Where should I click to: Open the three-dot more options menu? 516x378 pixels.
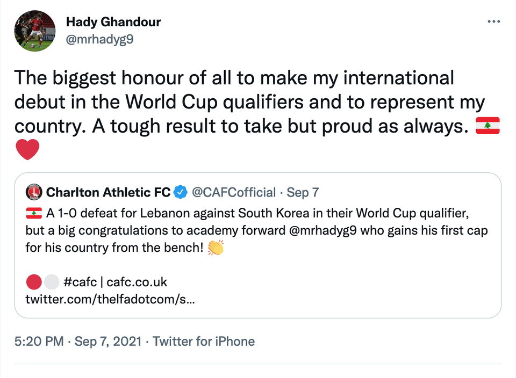(x=493, y=21)
